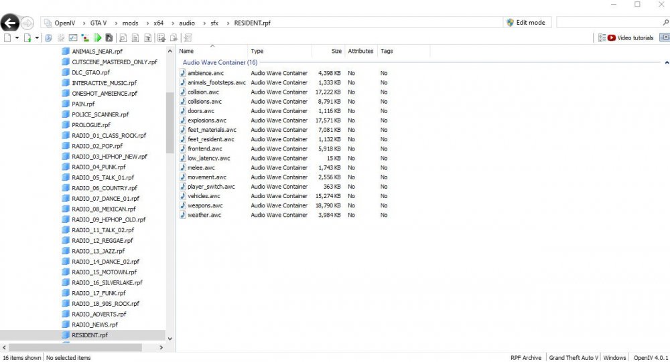Image resolution: width=670 pixels, height=362 pixels.
Task: Jump to GTA V in the breadcrumb
Action: tap(98, 23)
